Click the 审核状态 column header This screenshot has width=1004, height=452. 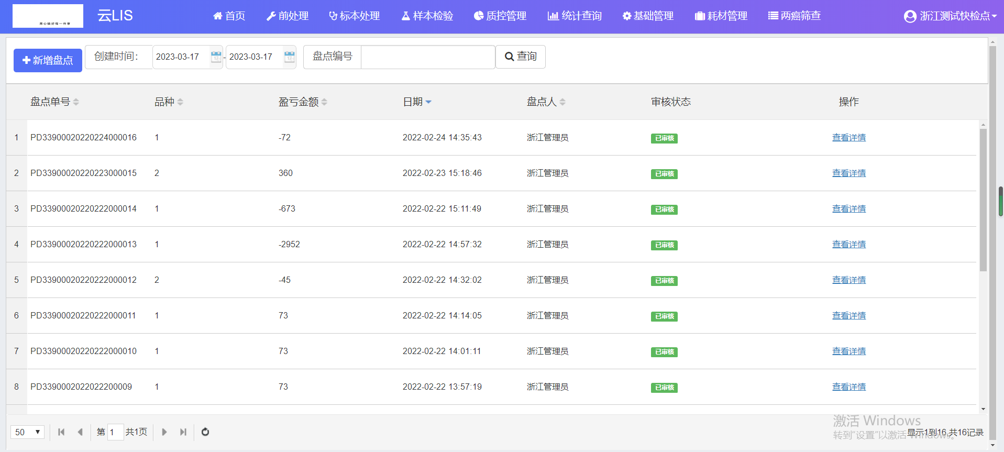pyautogui.click(x=671, y=102)
